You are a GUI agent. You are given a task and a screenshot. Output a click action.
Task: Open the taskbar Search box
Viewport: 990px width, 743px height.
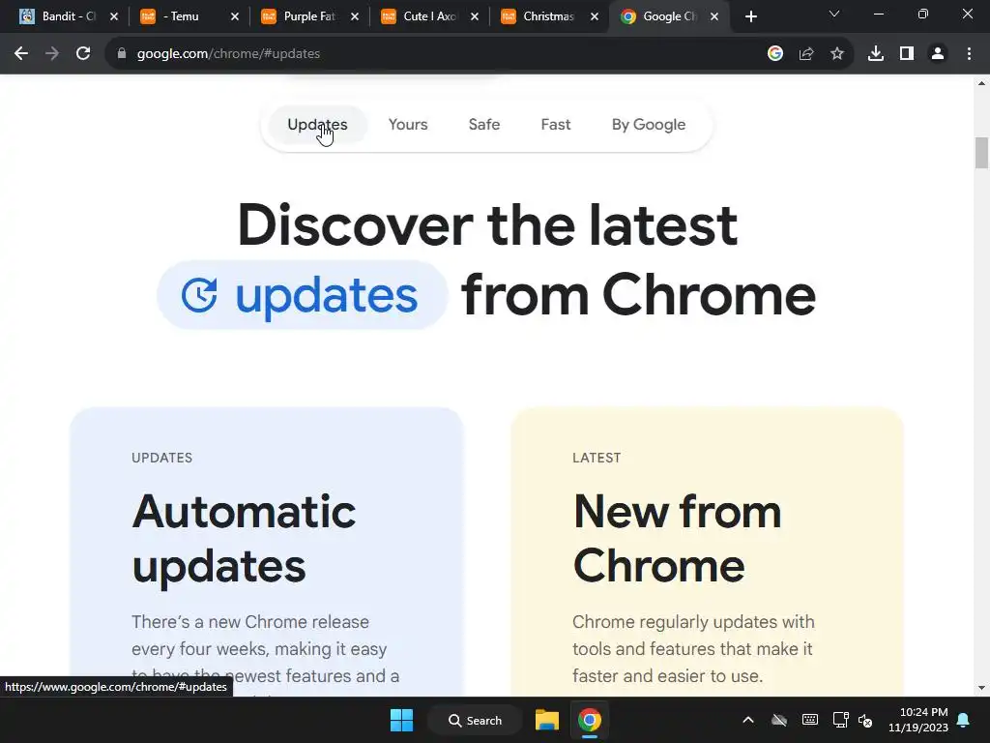coord(476,720)
